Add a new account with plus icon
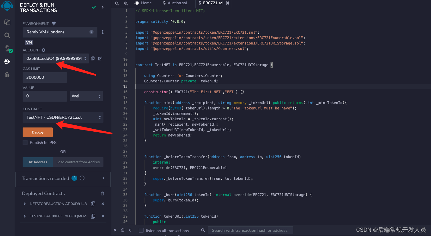The image size is (431, 236). tap(43, 50)
